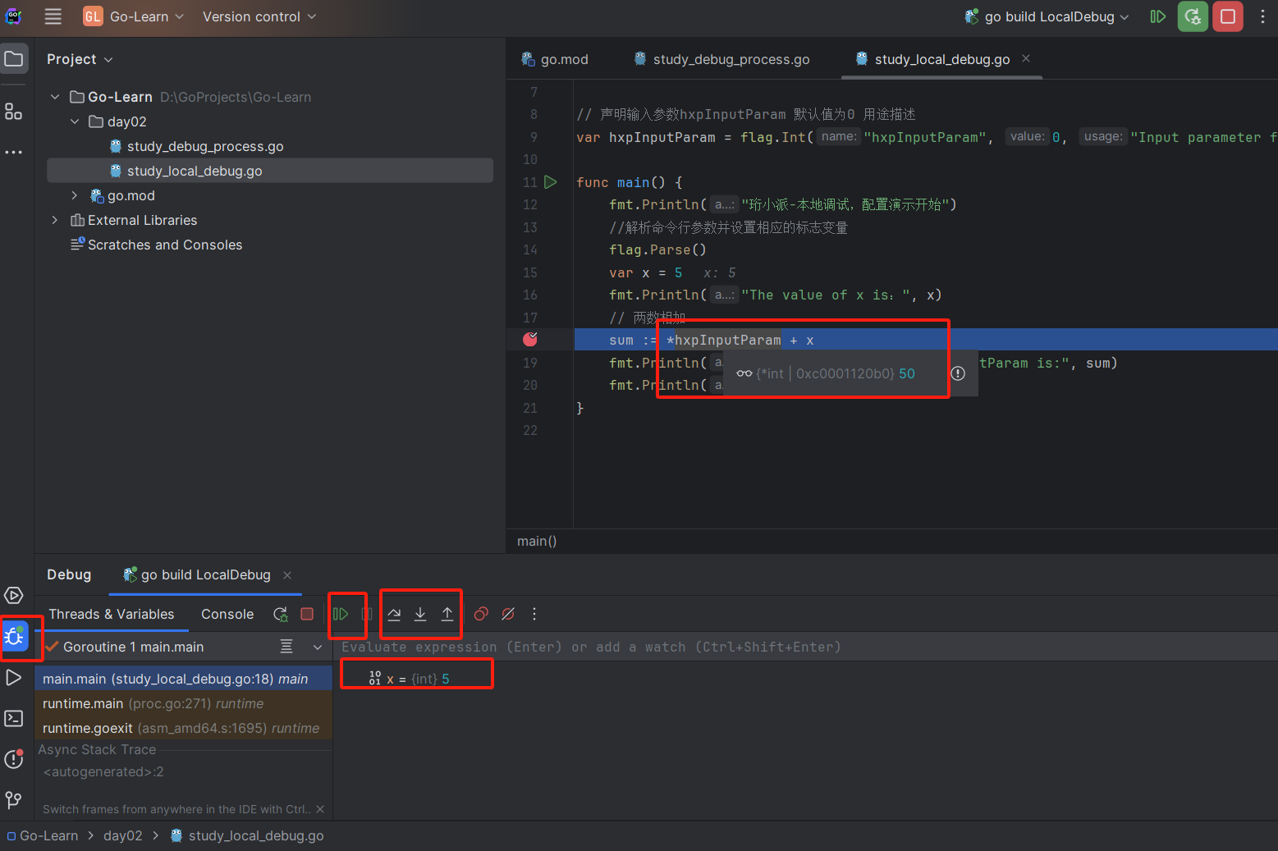Click the Step Out icon

click(x=447, y=614)
